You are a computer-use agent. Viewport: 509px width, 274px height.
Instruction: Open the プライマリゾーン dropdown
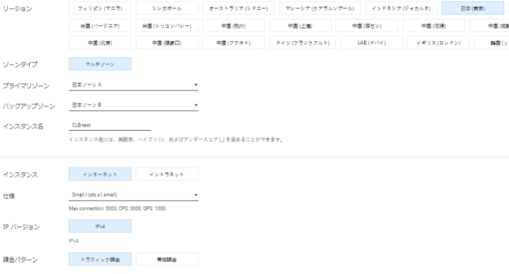point(134,85)
